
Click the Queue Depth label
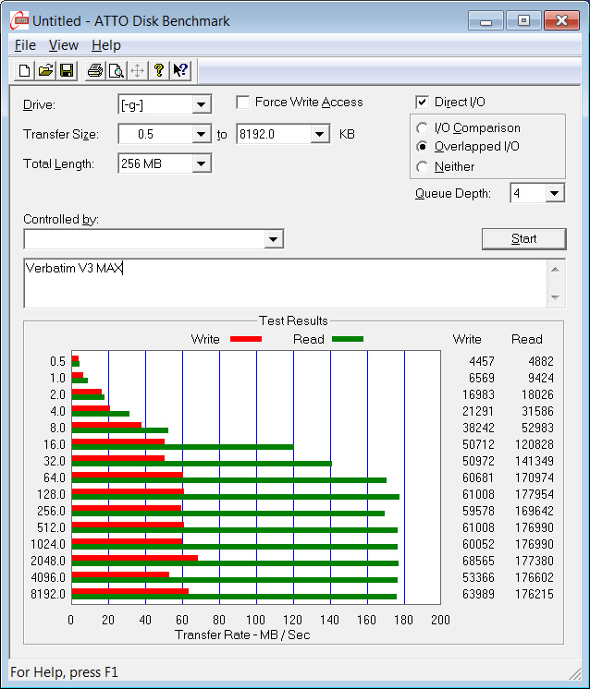453,194
